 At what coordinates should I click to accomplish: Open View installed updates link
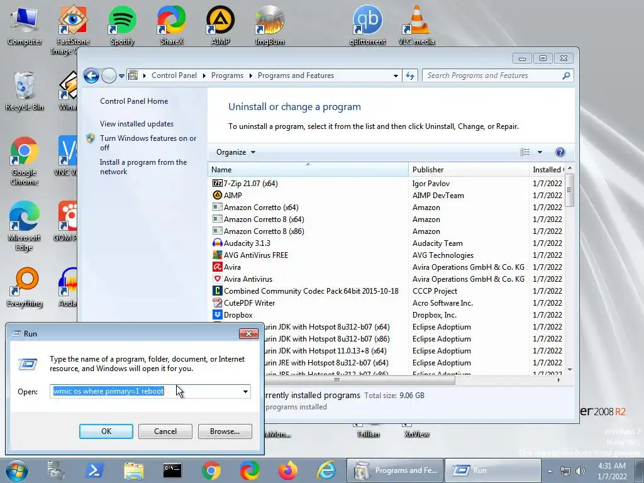pos(136,124)
